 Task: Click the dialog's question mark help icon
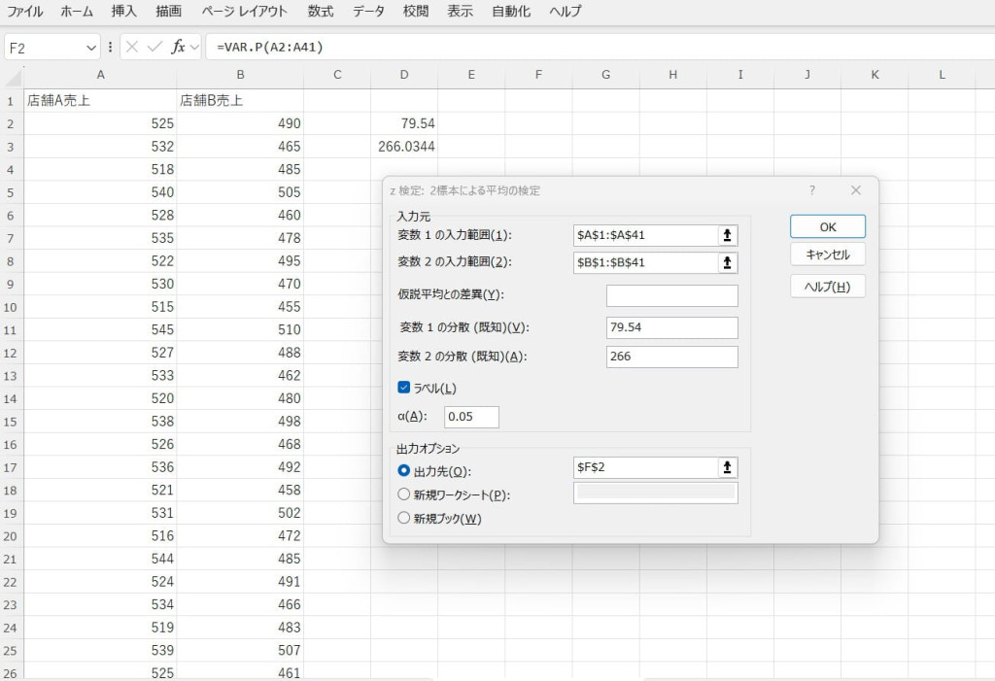coord(812,190)
